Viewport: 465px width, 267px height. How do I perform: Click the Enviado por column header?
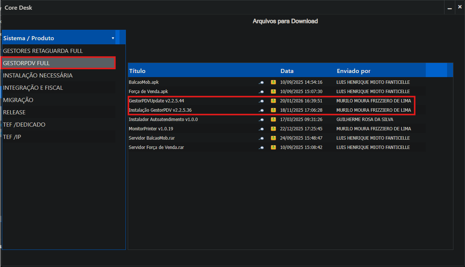point(353,71)
